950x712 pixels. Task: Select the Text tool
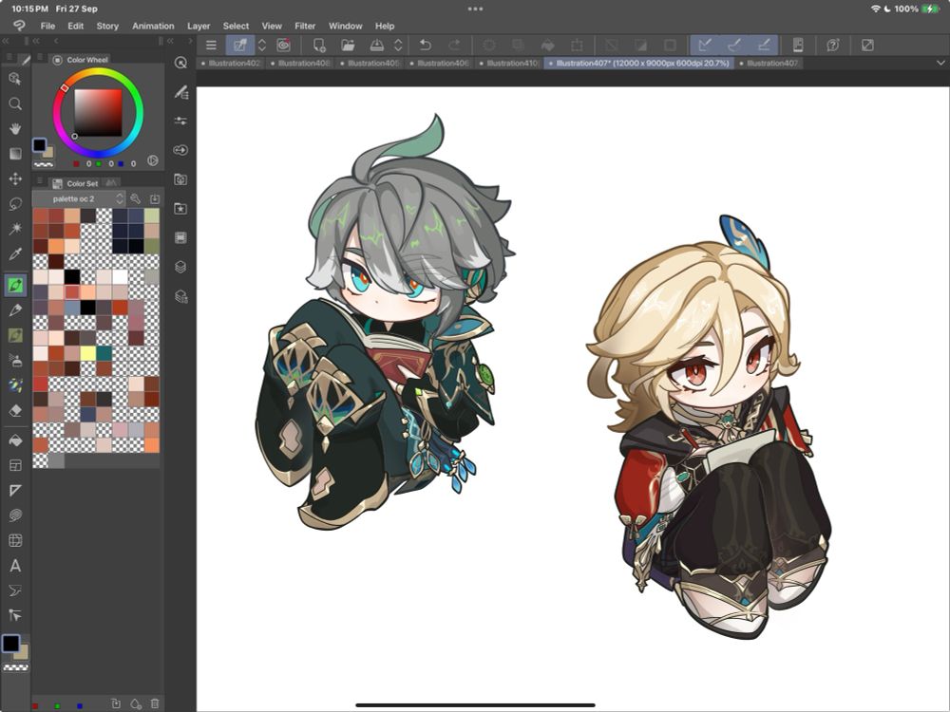[15, 566]
